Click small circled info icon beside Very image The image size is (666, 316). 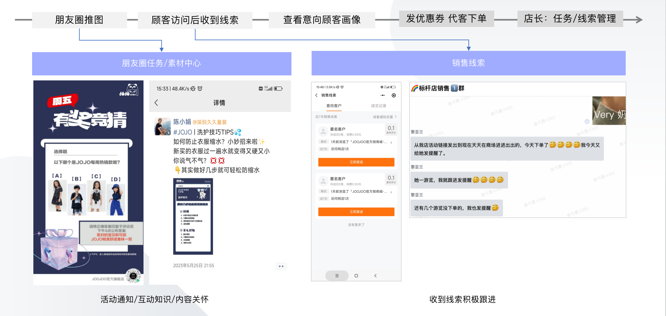587,122
